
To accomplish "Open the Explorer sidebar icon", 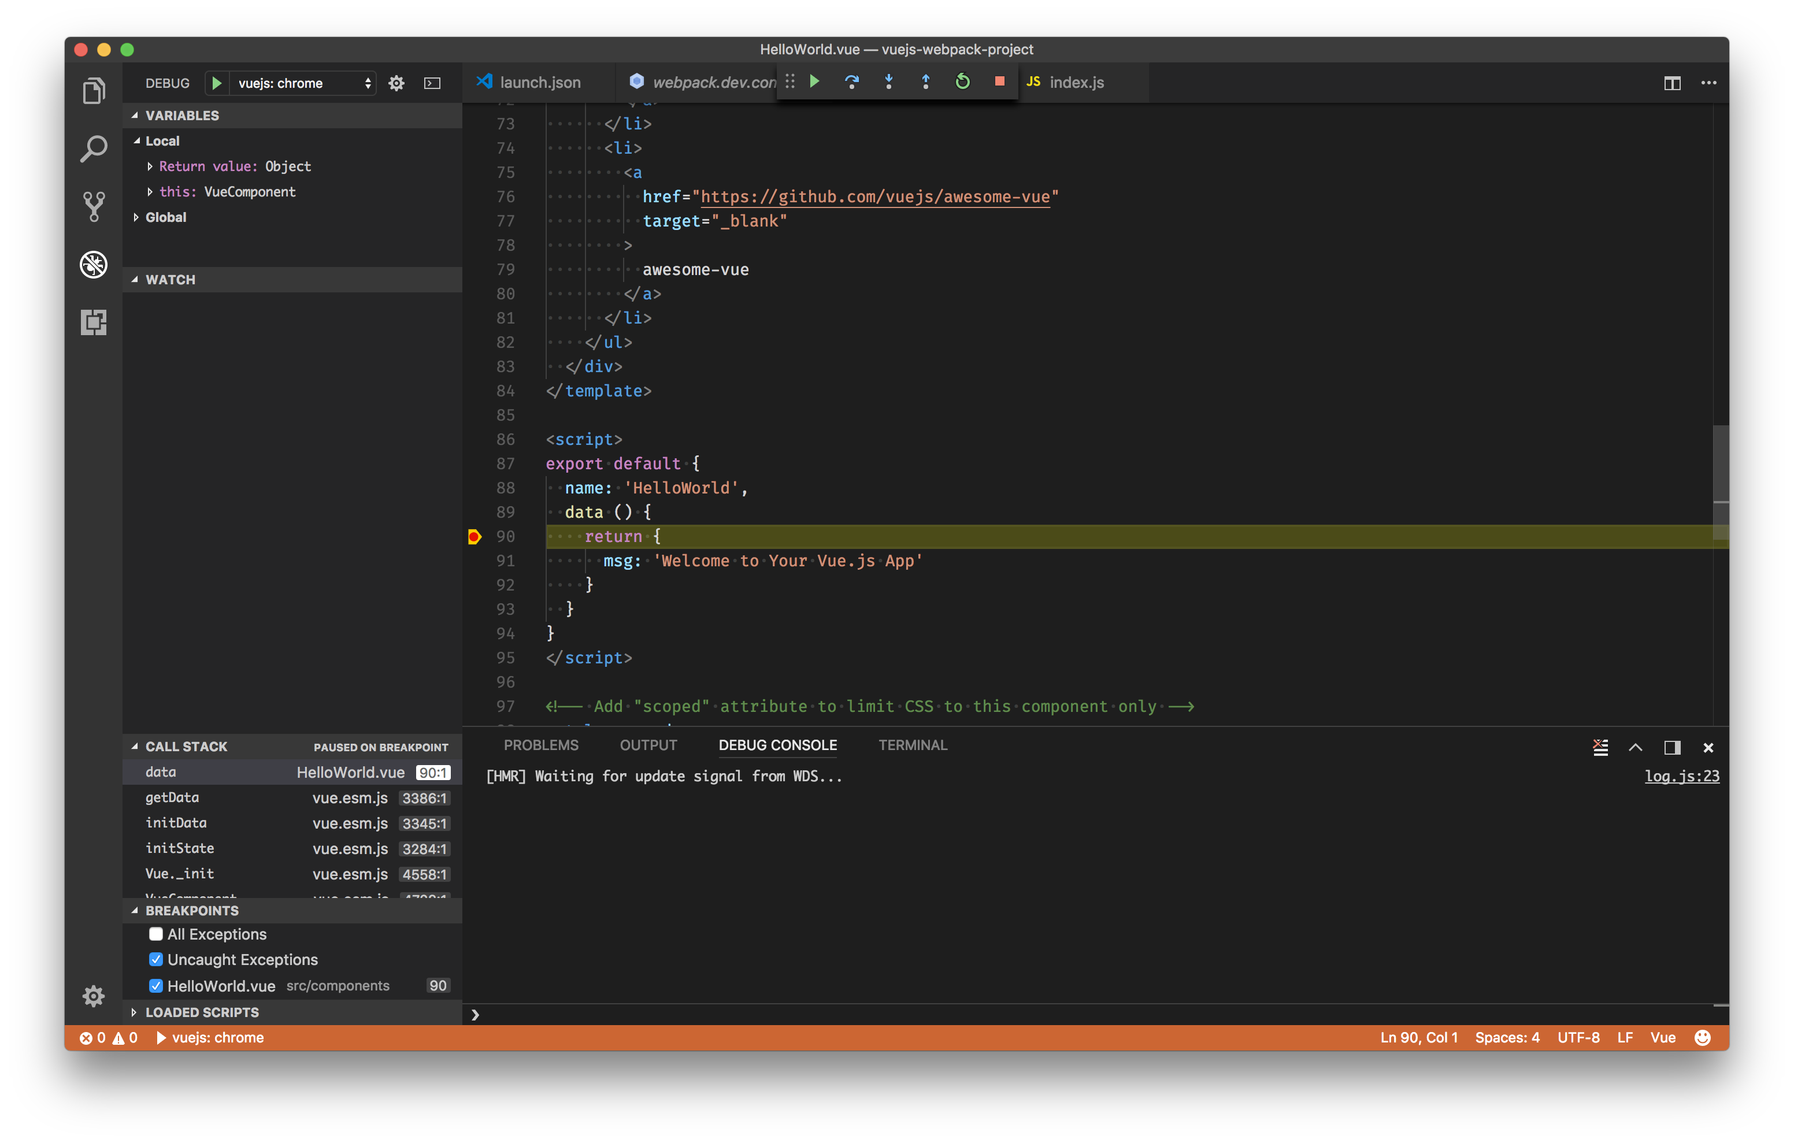I will click(94, 90).
